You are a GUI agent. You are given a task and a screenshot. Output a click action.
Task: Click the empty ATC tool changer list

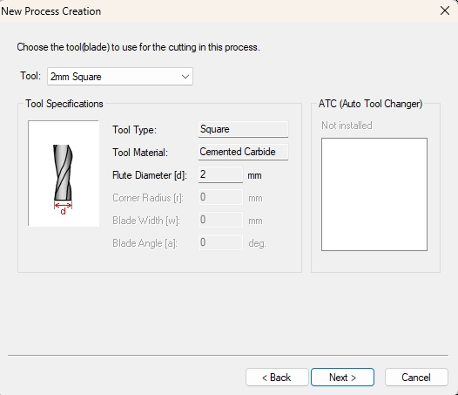pos(374,194)
